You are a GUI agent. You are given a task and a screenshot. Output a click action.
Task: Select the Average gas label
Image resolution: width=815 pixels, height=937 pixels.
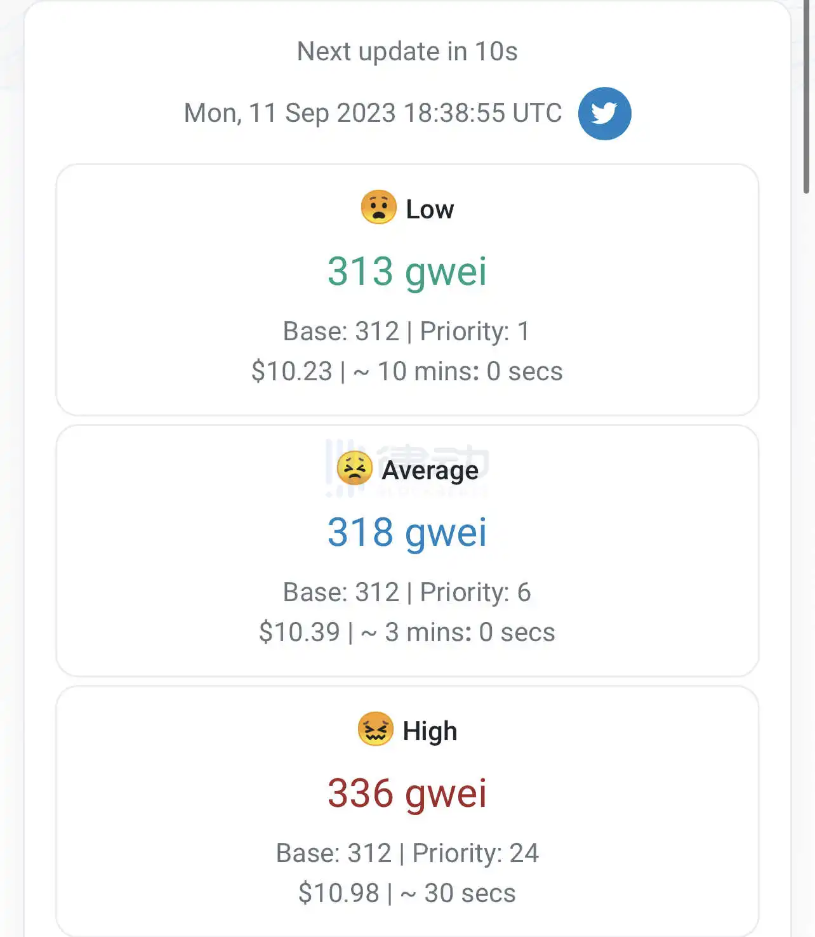tap(430, 470)
